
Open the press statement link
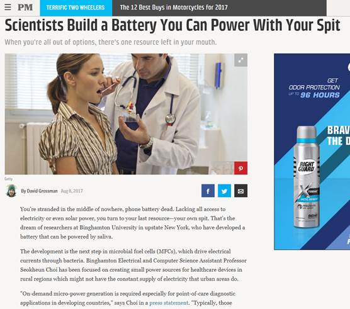(x=169, y=303)
